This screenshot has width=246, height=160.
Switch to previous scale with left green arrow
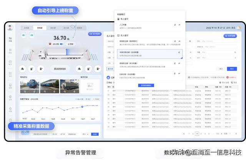point(24,35)
